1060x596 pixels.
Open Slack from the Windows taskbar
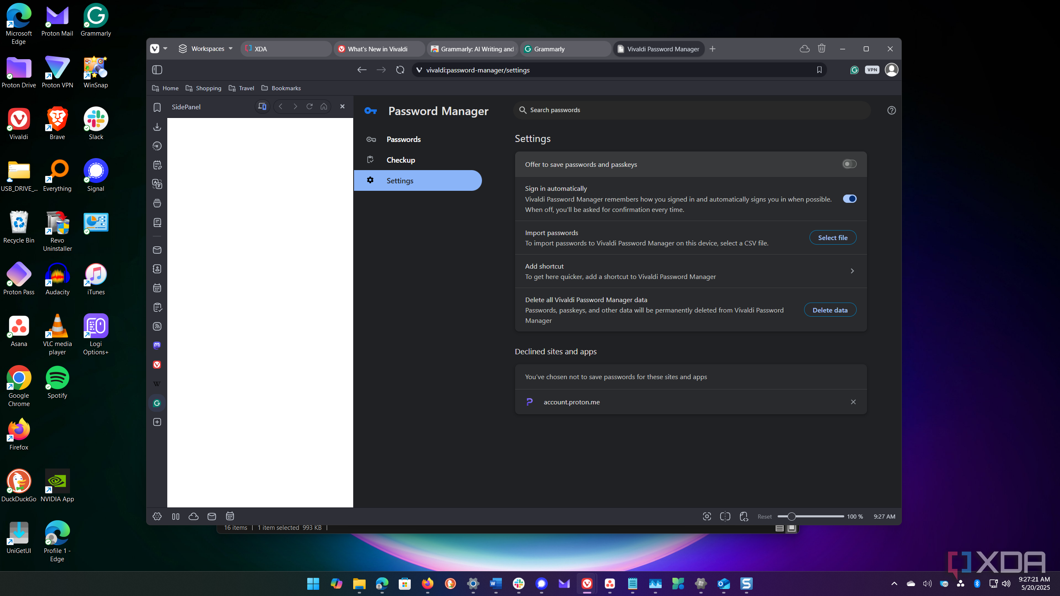518,584
